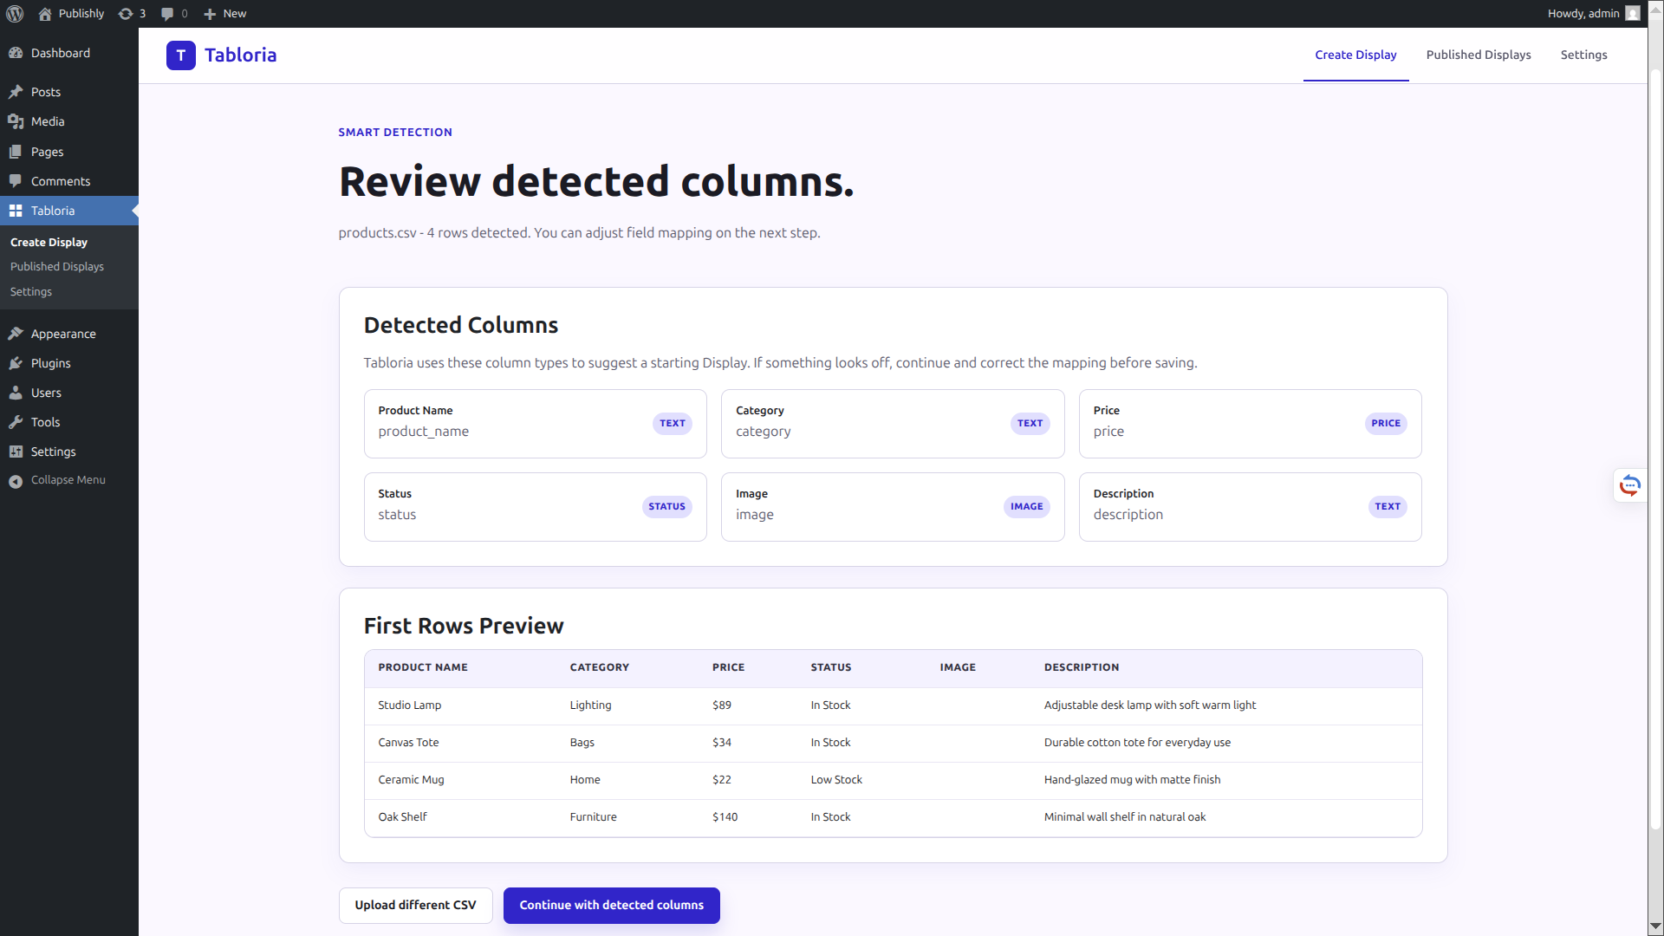Click the IMAGE type badge
The width and height of the screenshot is (1664, 936).
tap(1026, 507)
